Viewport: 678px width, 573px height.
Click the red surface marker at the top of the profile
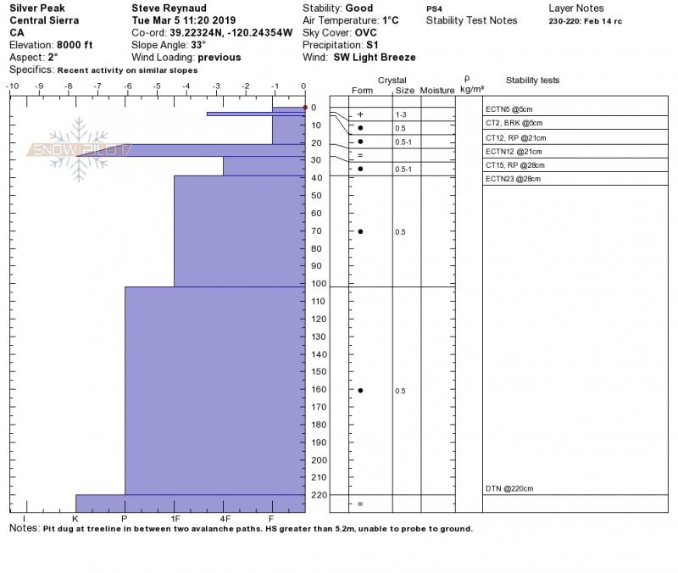pyautogui.click(x=304, y=108)
